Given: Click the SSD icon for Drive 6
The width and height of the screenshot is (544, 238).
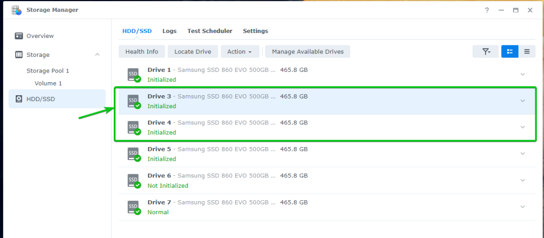Looking at the screenshot, I should (x=134, y=181).
